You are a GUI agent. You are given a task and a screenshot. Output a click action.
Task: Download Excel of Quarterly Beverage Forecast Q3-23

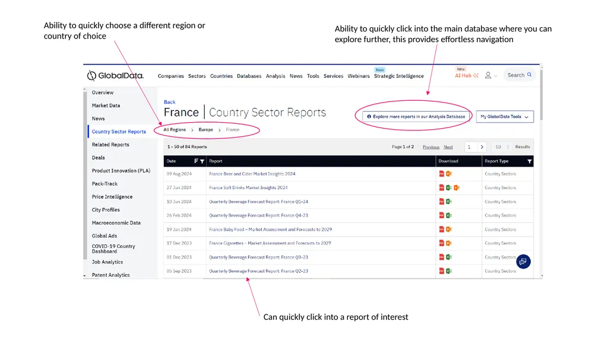449,257
